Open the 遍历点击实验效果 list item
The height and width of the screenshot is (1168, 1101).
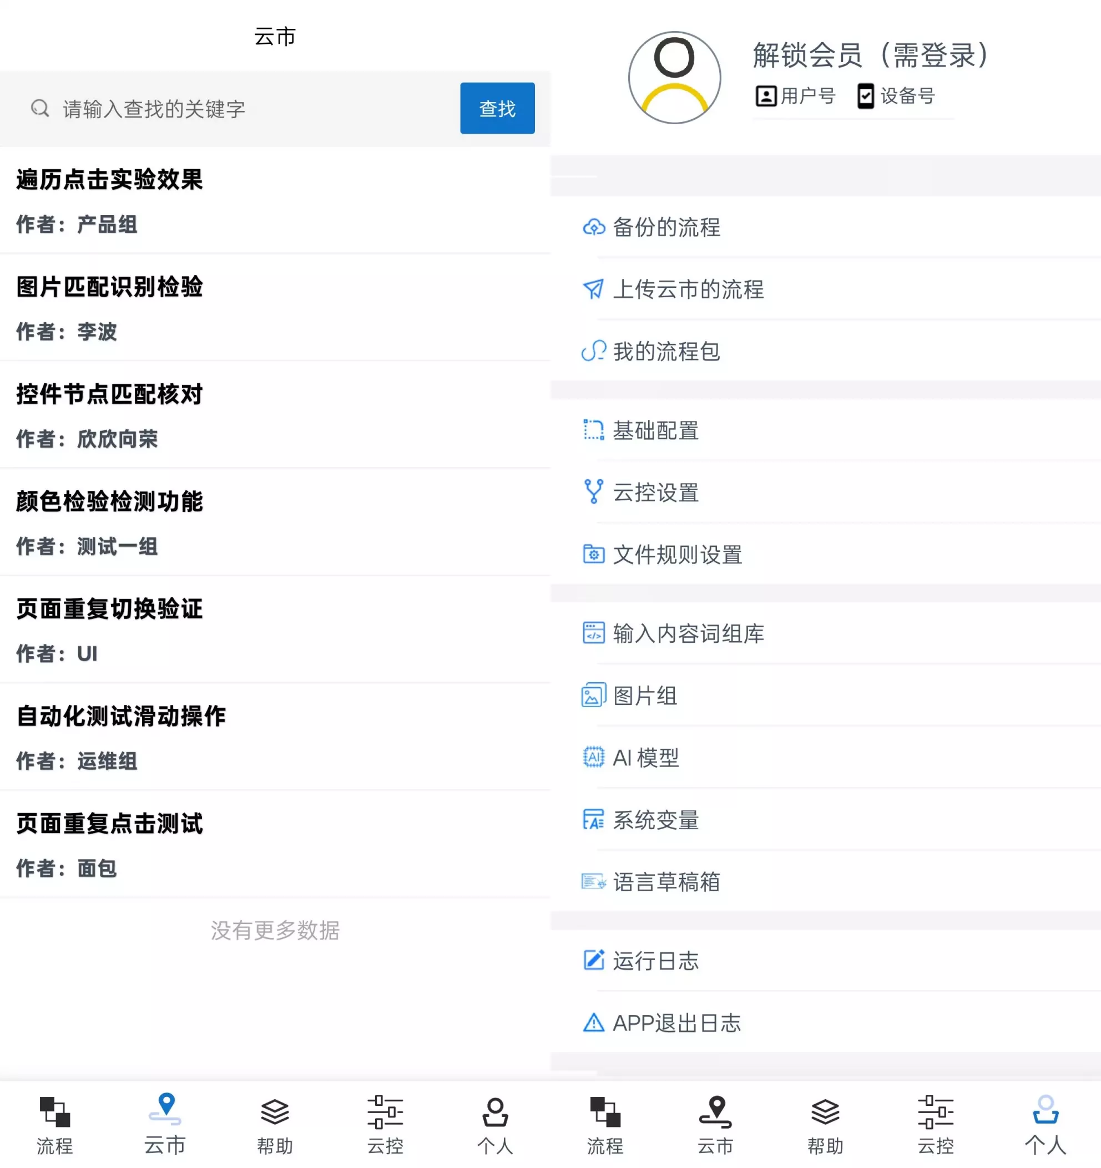point(109,180)
